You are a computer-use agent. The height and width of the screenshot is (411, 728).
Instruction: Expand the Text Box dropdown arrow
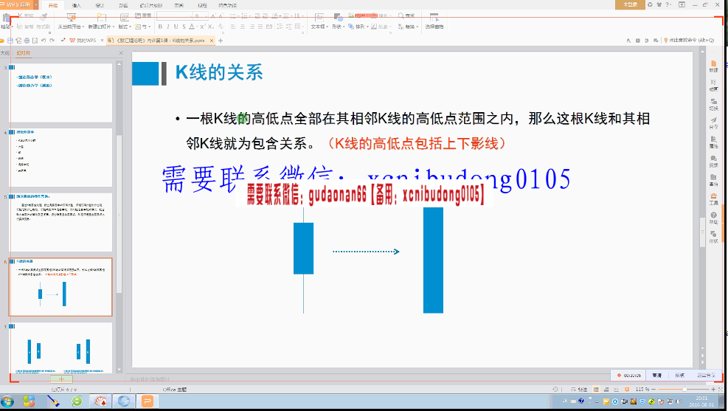[327, 27]
